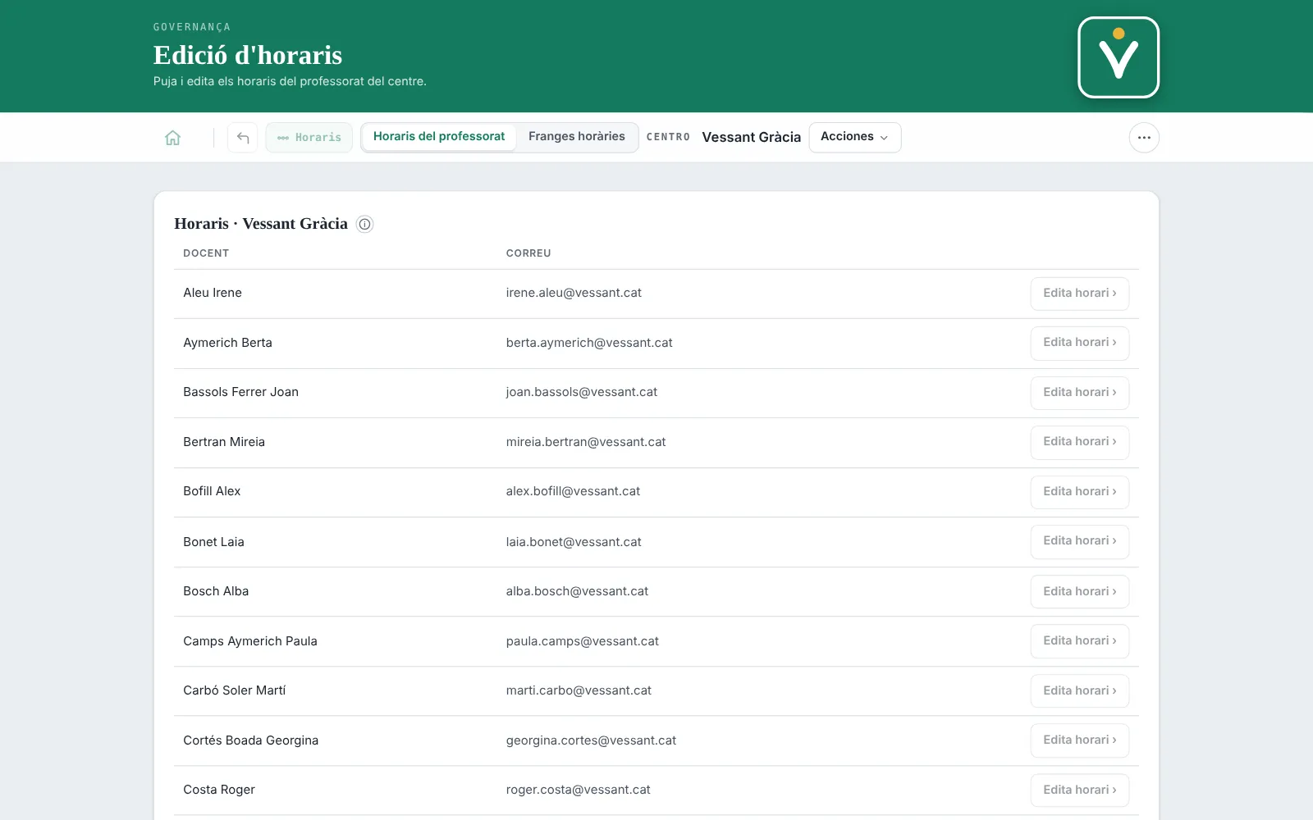Image resolution: width=1313 pixels, height=820 pixels.
Task: Open the Horaris breadcrumb chip
Action: 309,138
